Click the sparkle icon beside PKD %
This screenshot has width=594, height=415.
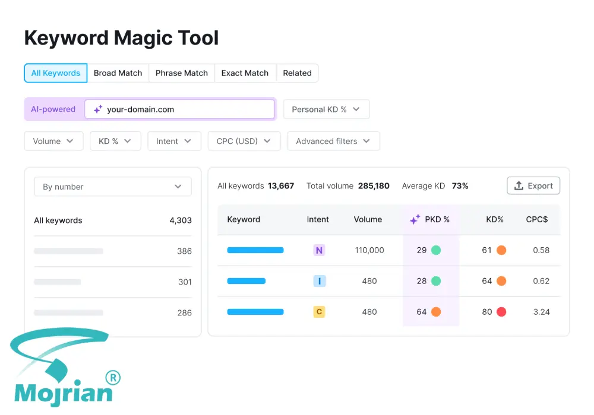[x=415, y=219]
